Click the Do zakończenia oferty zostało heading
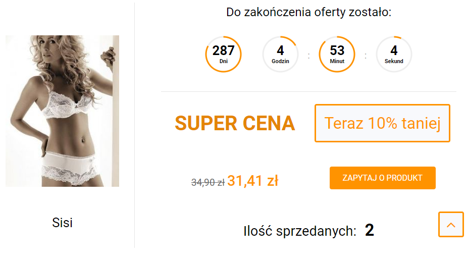The image size is (465, 263). point(308,12)
